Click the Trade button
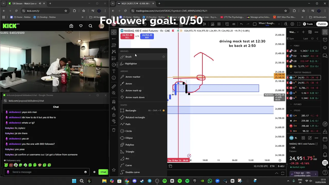The height and width of the screenshot is (185, 329). click(308, 24)
